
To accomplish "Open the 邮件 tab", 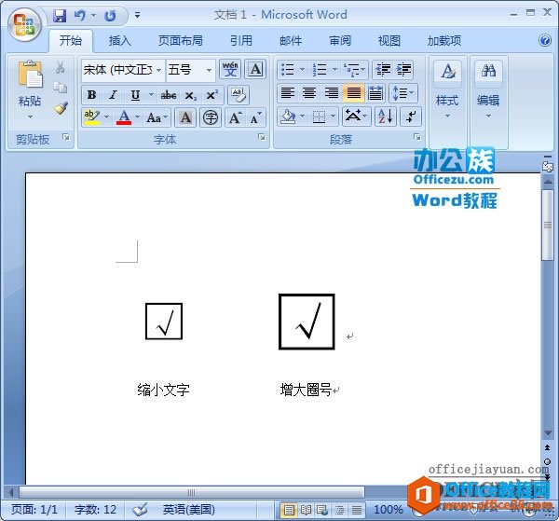I will coord(291,41).
